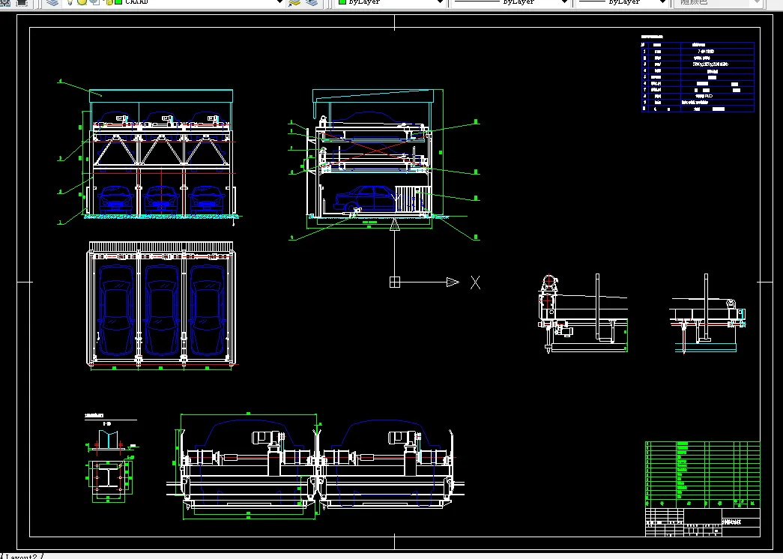Open the ByLayer color control dropdown
The height and width of the screenshot is (559, 783).
390,2
